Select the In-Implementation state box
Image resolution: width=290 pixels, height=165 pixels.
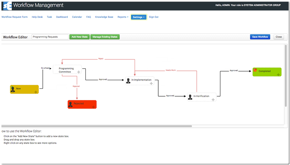[x=140, y=81]
